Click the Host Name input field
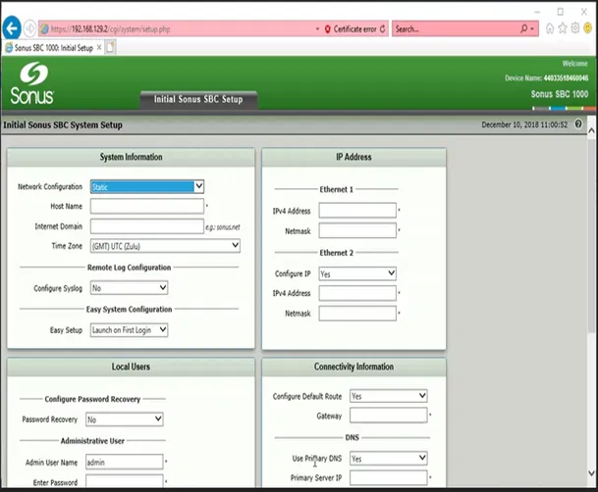 (146, 207)
